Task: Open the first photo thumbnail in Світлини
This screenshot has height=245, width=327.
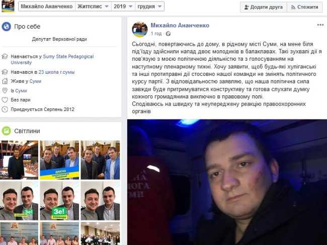Action: (19, 160)
